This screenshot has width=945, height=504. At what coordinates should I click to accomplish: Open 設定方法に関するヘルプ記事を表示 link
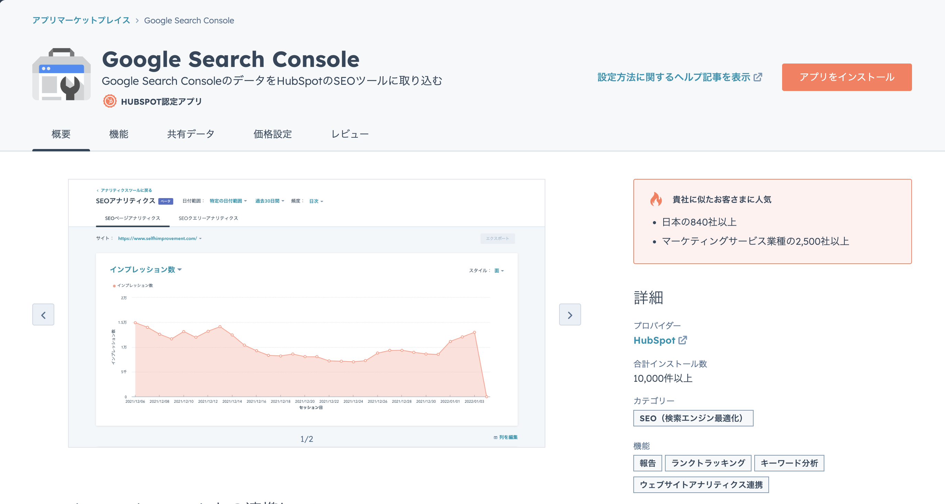click(x=680, y=77)
